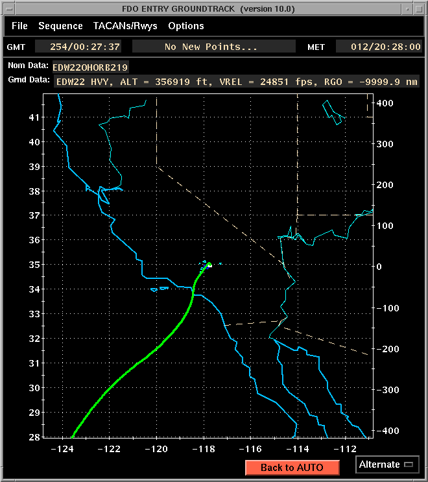Click the latitude label 38
Viewport: 428px width, 482px height.
click(34, 191)
